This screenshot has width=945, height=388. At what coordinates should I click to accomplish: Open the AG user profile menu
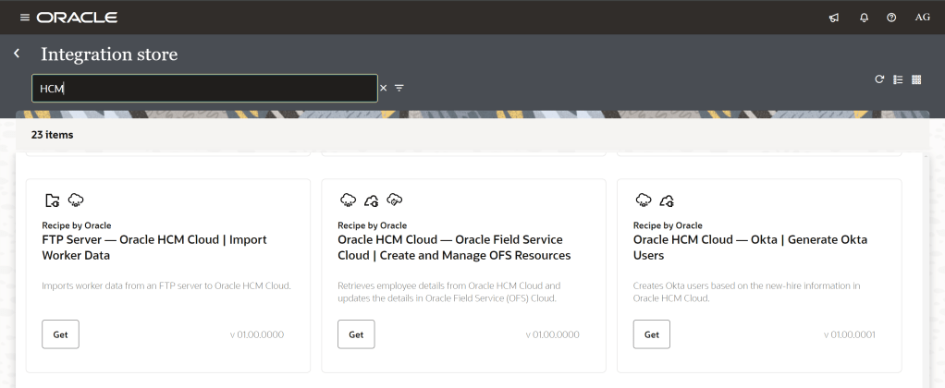coord(922,18)
